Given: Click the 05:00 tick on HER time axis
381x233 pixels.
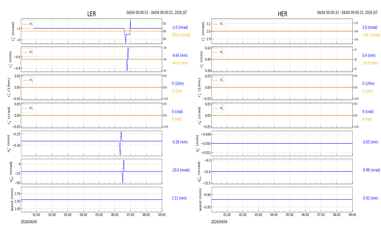Looking at the screenshot, I should pyautogui.click(x=290, y=215).
